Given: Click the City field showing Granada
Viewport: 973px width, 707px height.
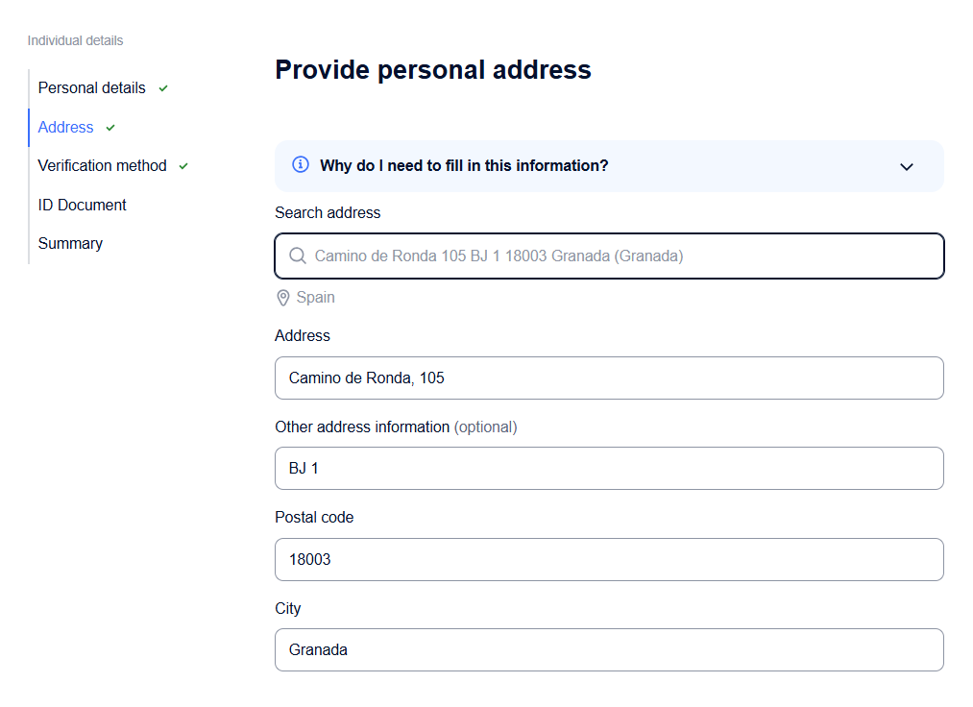Looking at the screenshot, I should pyautogui.click(x=609, y=650).
